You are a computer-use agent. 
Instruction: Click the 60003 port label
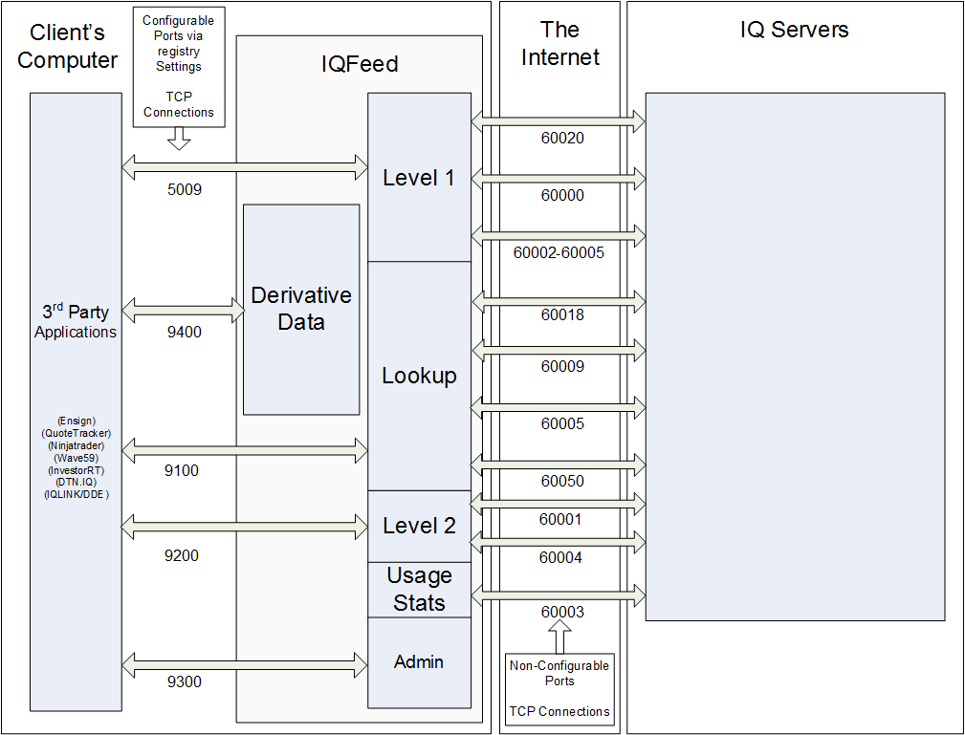click(x=562, y=612)
